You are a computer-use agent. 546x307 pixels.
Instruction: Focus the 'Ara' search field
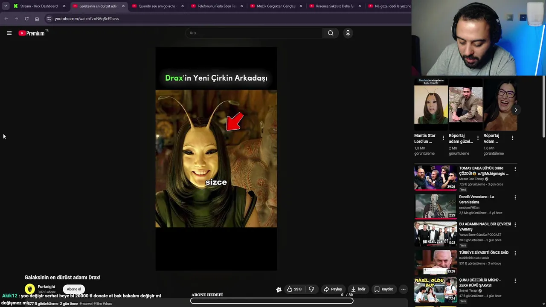pos(254,33)
